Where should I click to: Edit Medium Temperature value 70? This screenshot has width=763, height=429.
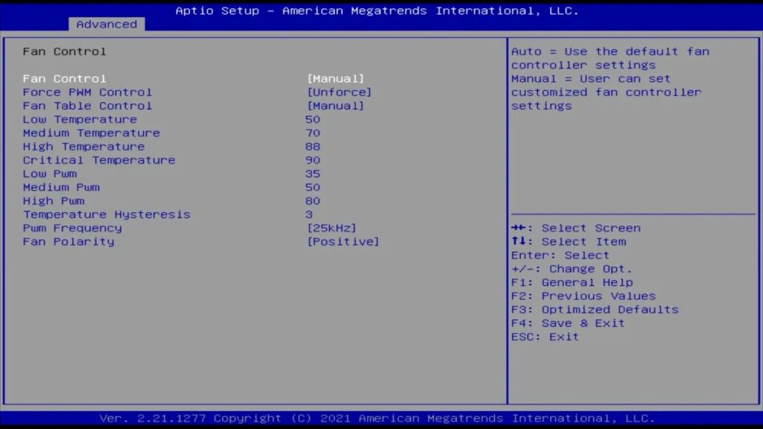(313, 133)
